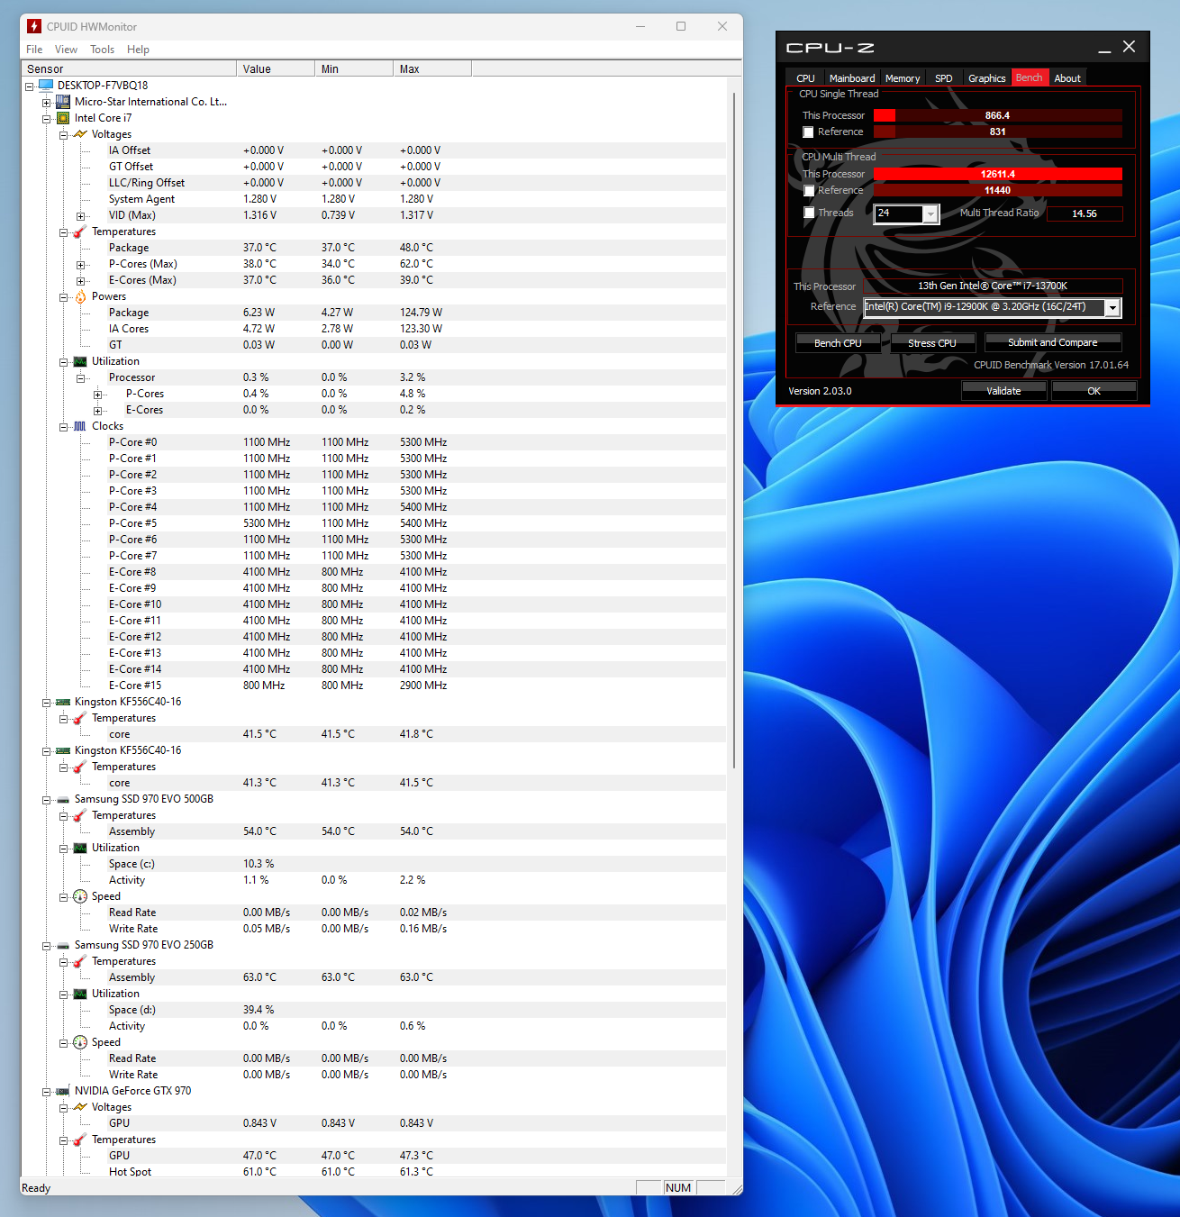
Task: Open the Threads count dropdown showing 24
Action: click(x=930, y=213)
